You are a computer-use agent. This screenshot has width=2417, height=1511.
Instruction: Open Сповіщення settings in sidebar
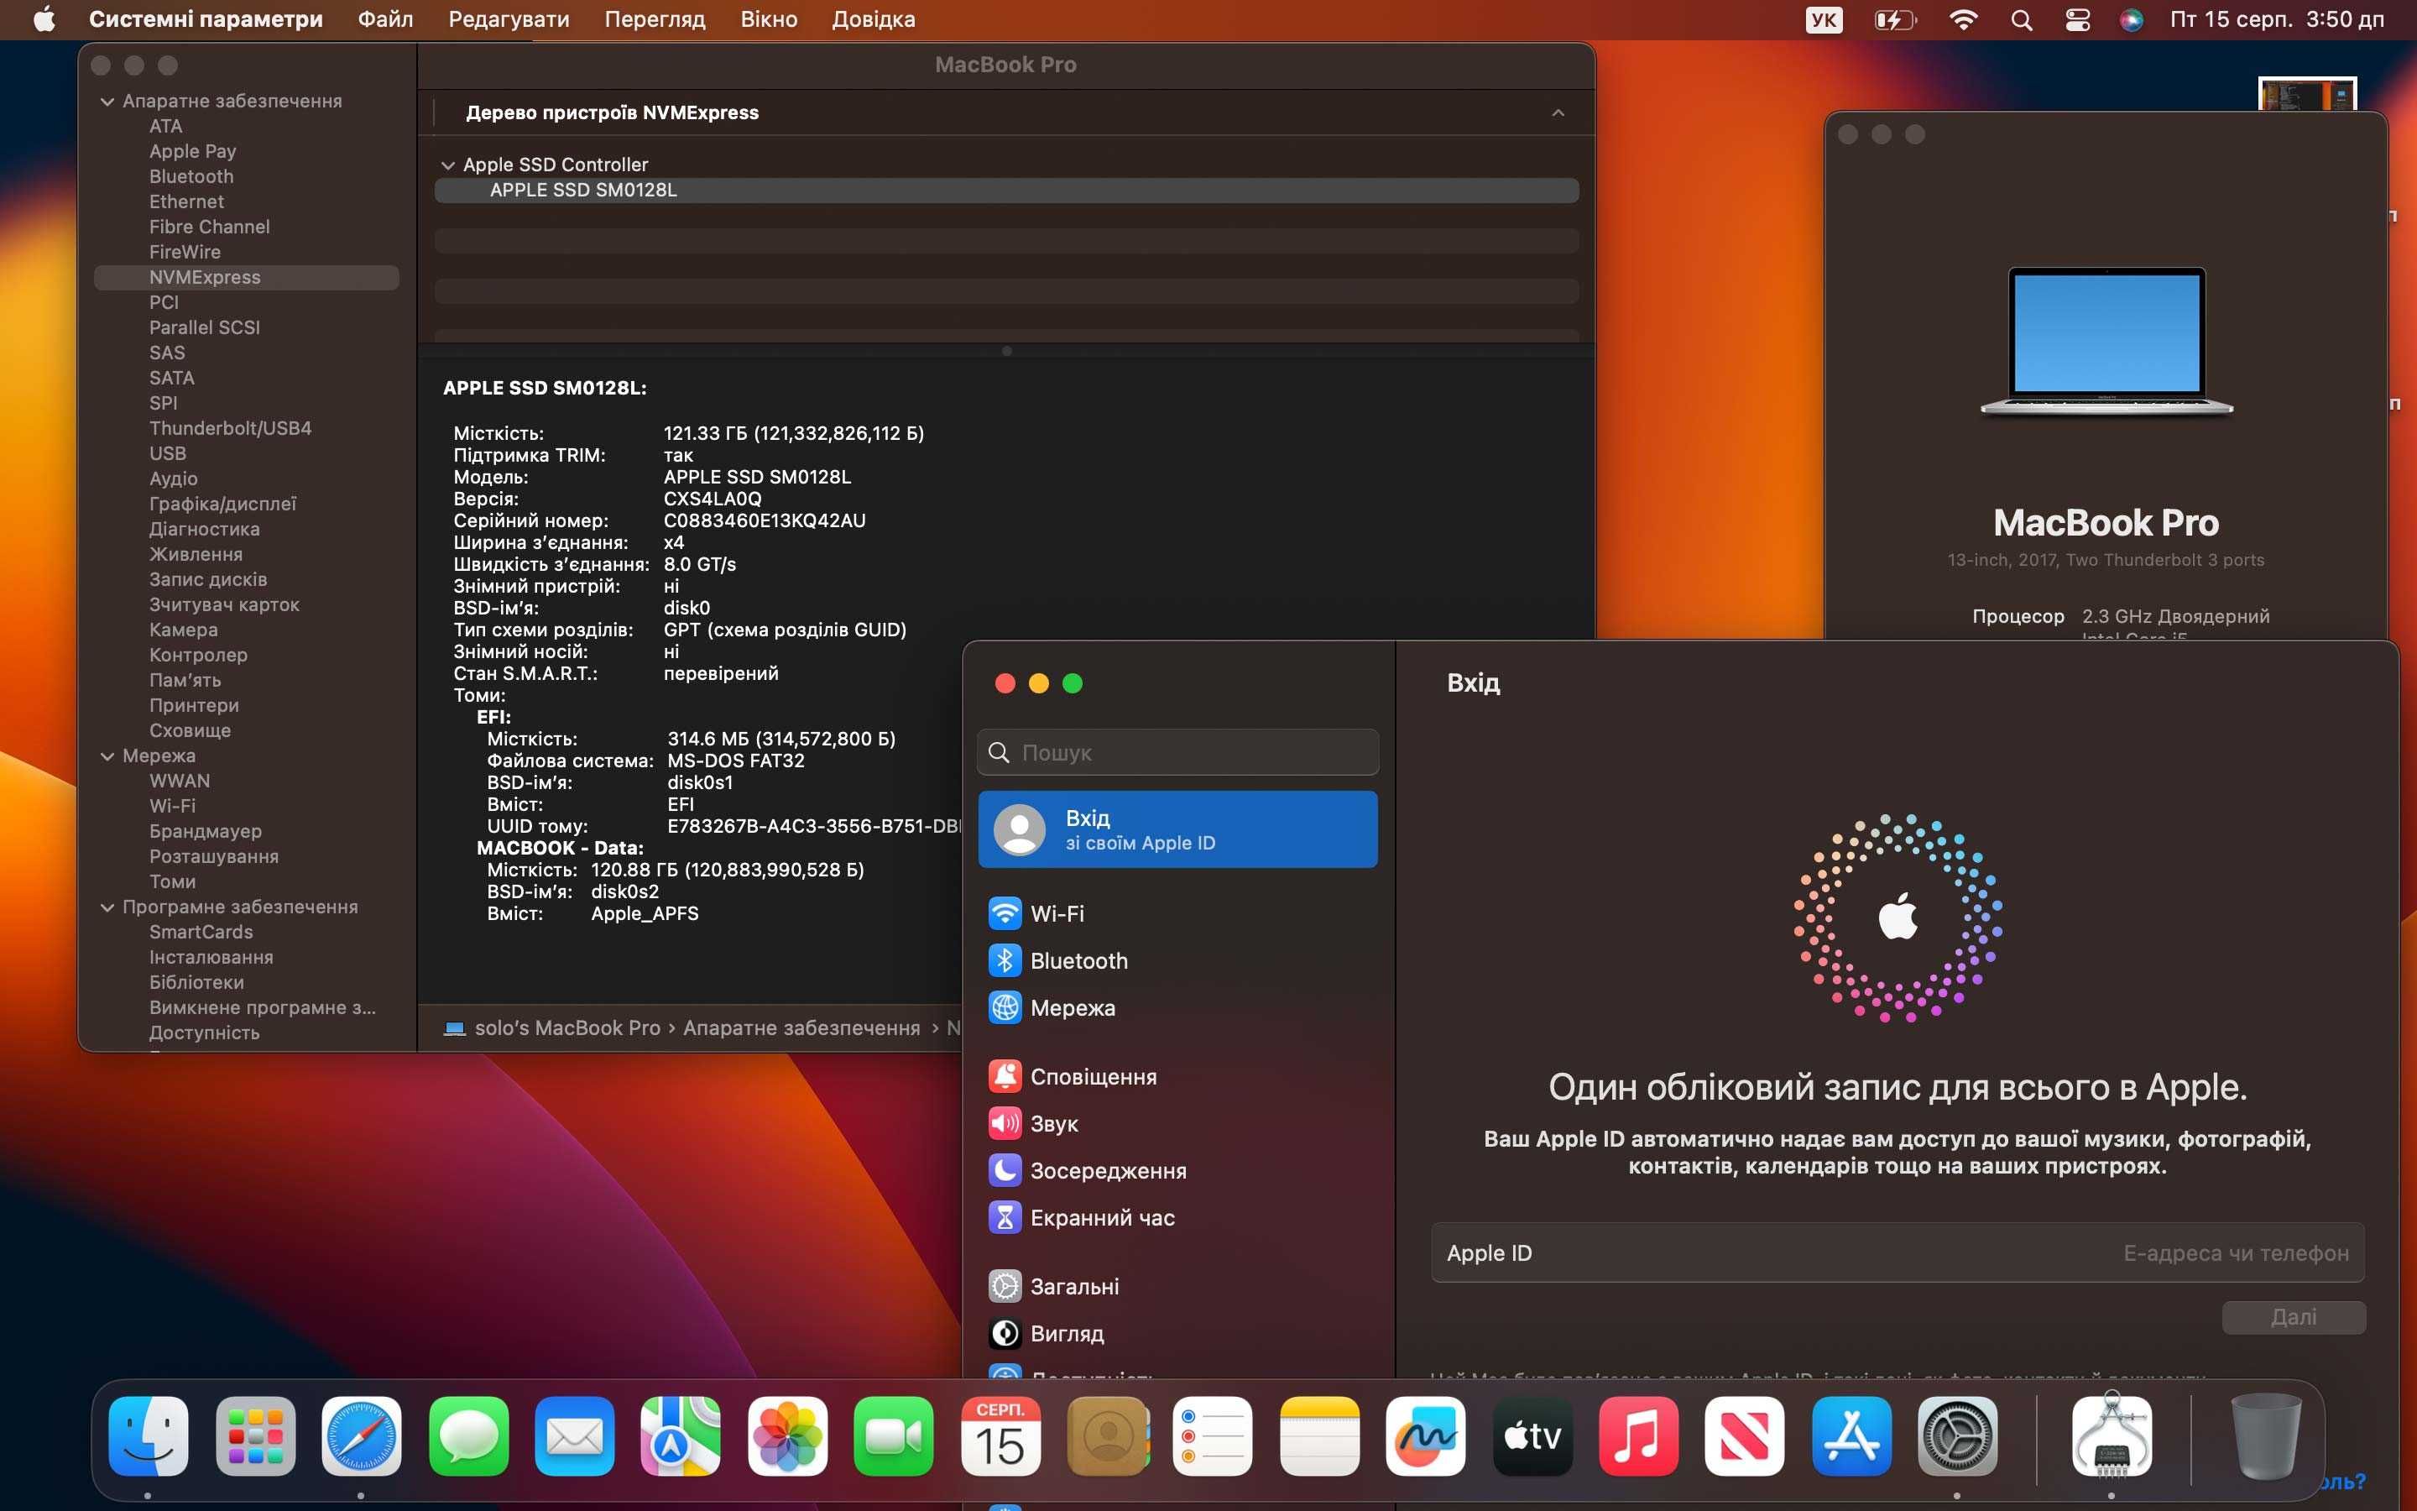[x=1177, y=1076]
